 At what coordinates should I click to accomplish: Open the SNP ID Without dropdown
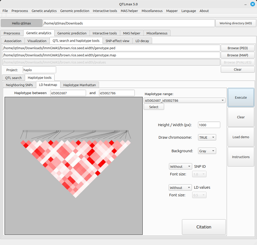coord(180,166)
